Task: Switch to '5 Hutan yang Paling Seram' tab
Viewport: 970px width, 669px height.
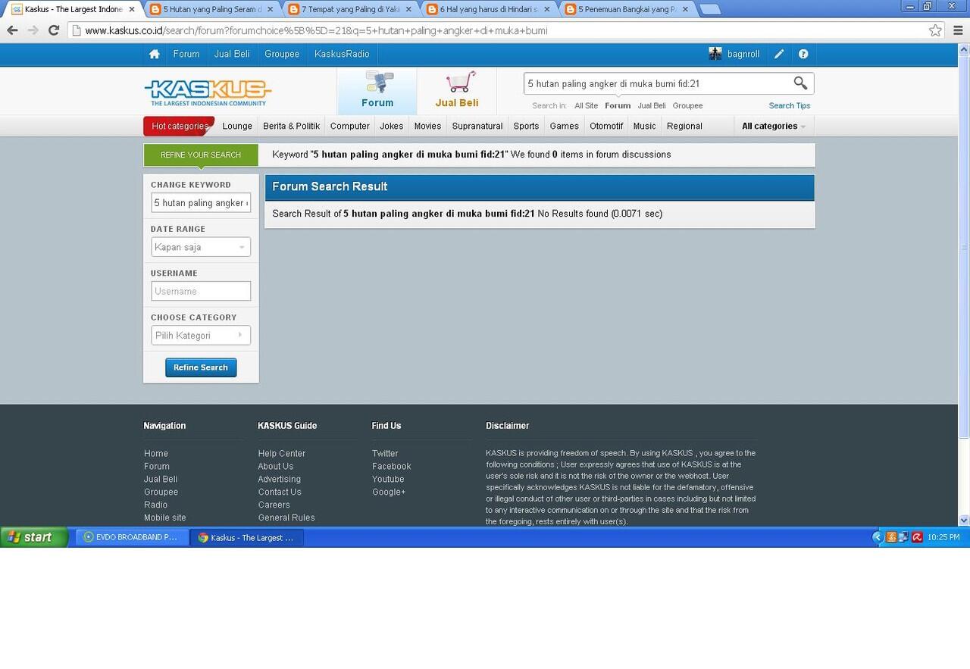Action: pos(211,10)
